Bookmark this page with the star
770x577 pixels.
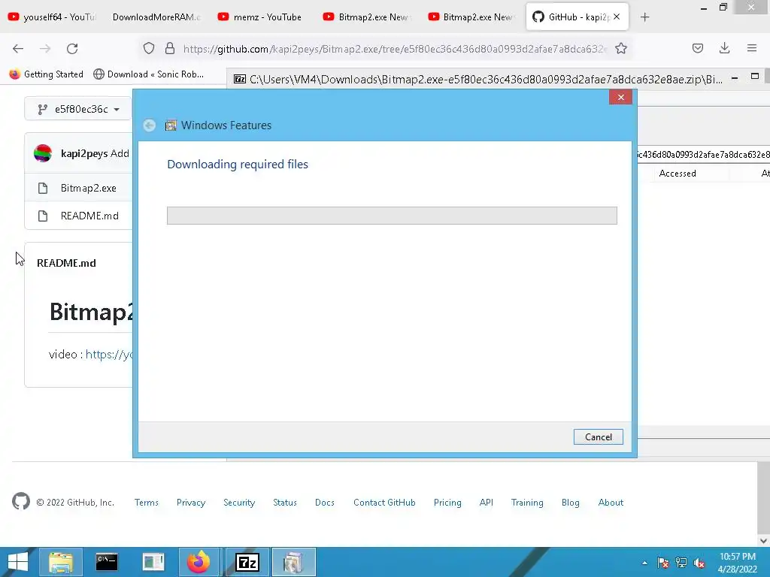[621, 48]
